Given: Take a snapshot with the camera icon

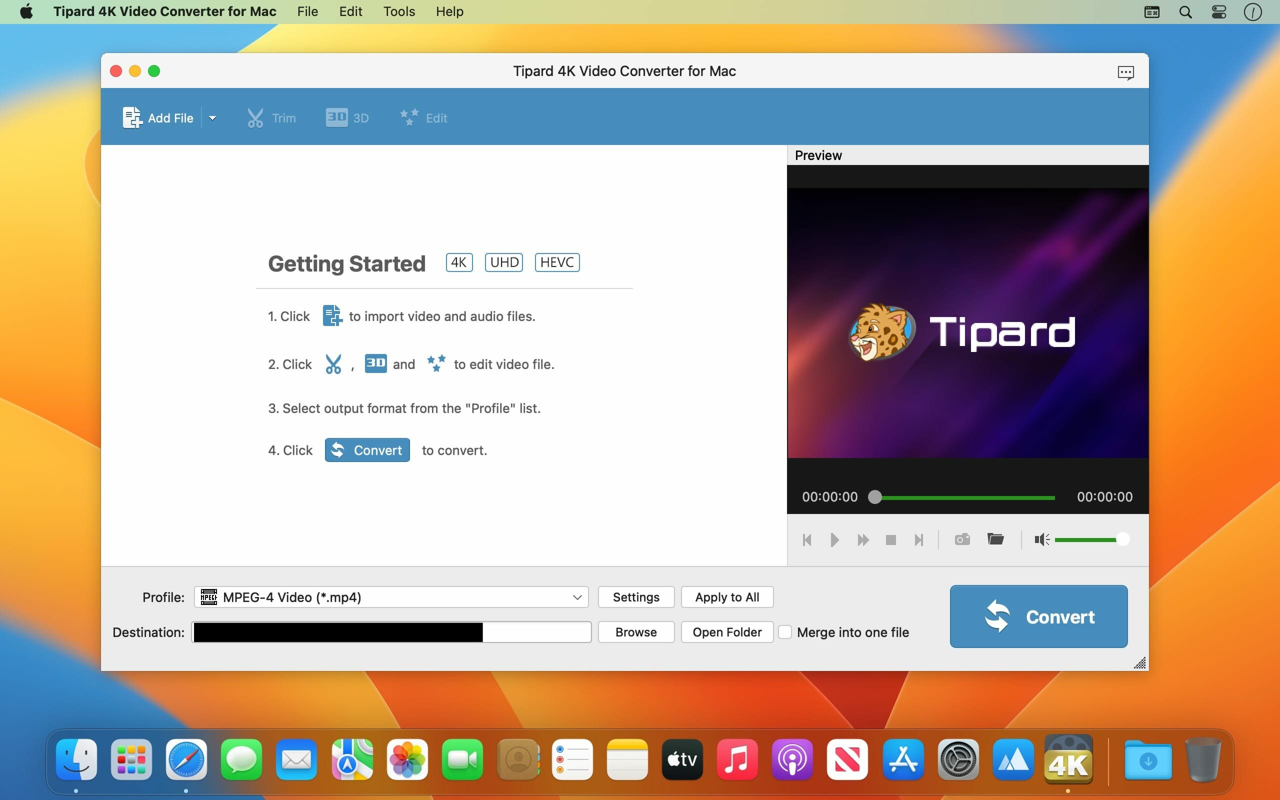Looking at the screenshot, I should click(961, 539).
